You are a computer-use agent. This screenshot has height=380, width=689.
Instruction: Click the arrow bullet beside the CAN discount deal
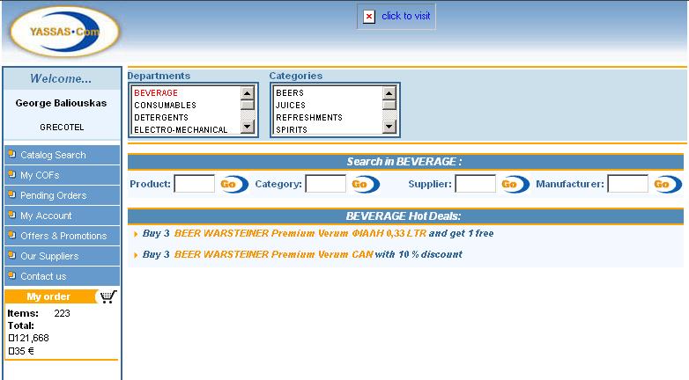tap(136, 255)
